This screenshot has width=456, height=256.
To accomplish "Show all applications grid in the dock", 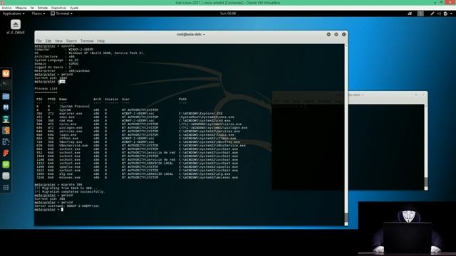I will [6, 187].
